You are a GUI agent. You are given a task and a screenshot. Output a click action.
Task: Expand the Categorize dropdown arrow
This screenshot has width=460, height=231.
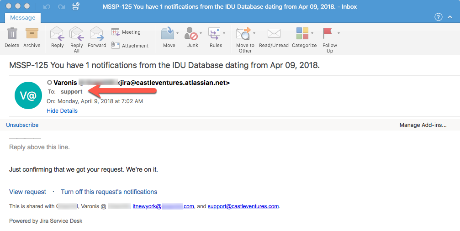(x=312, y=33)
